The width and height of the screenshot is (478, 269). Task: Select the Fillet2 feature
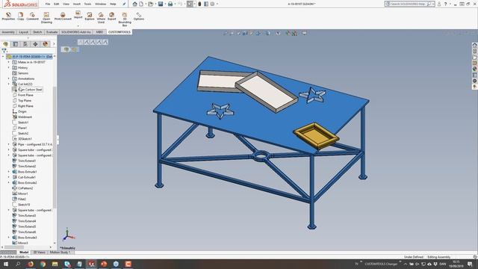(x=19, y=200)
